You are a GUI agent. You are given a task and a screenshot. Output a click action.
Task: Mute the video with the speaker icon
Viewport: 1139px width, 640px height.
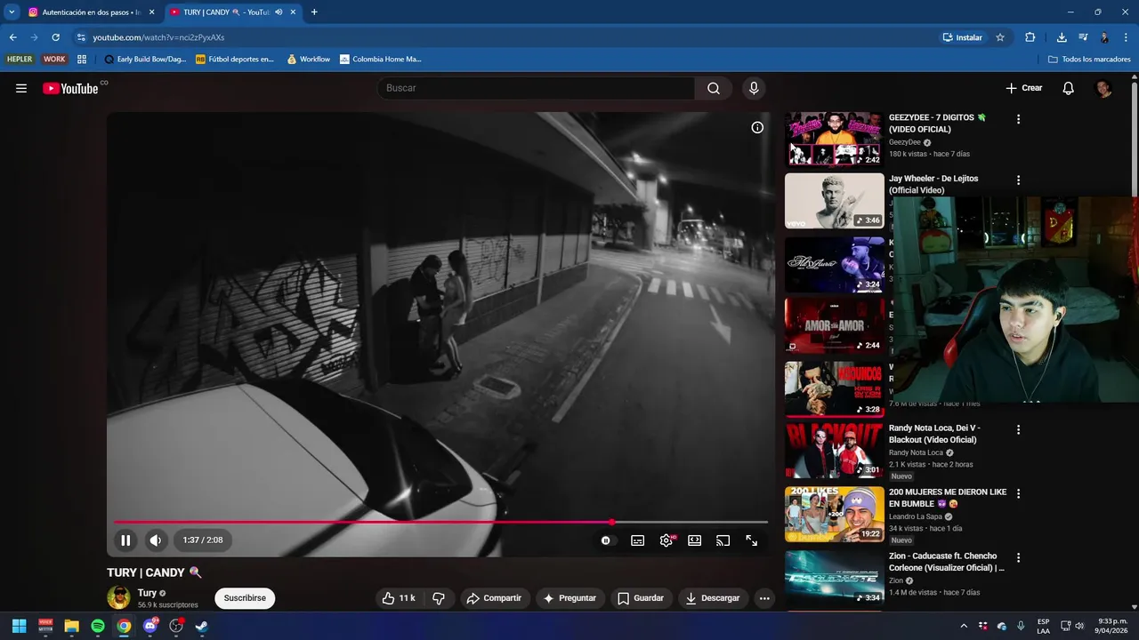coord(156,540)
